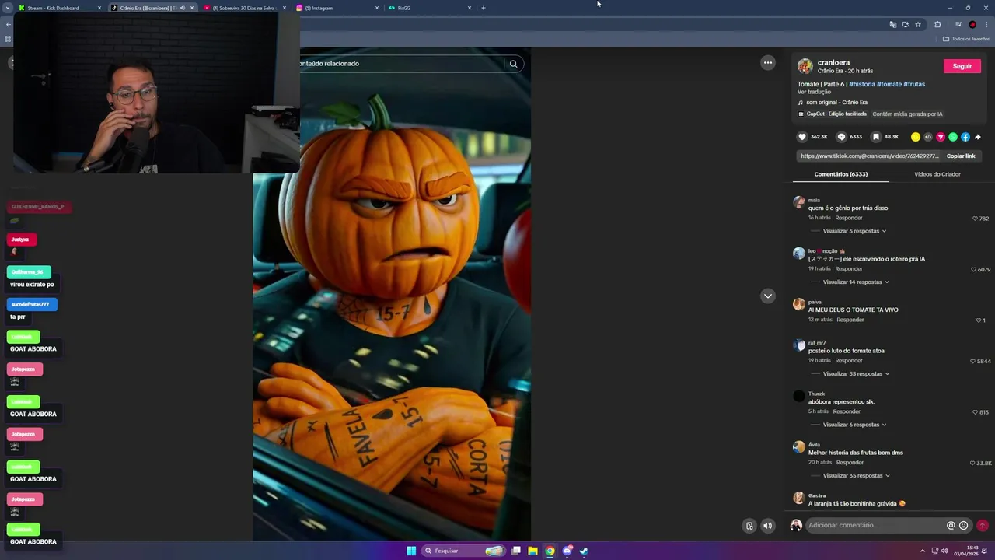995x560 pixels.
Task: Like maia's comment with 782 likes
Action: [976, 219]
